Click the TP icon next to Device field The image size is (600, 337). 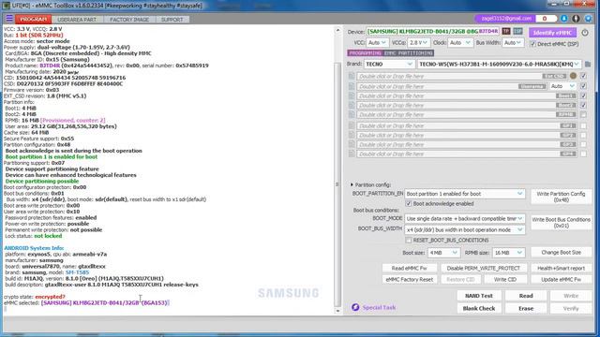tap(506, 31)
